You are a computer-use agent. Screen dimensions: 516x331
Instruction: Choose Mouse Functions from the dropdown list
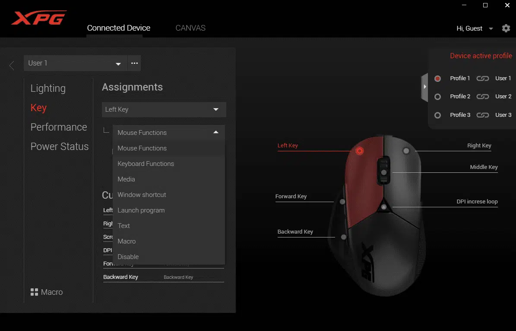tap(169, 148)
